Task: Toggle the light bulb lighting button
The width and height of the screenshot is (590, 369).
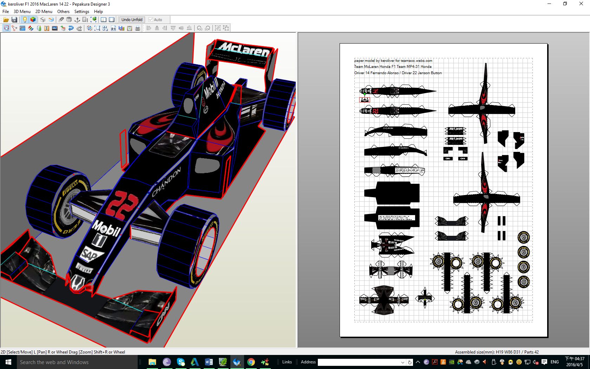Action: tap(25, 20)
